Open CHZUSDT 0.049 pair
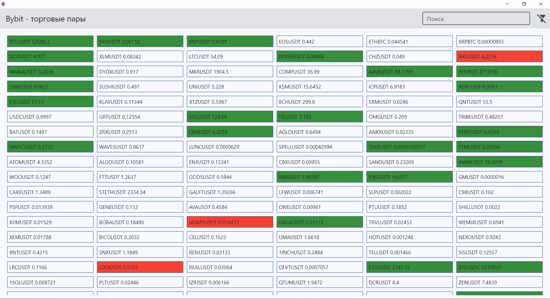Screen dimensions: 550x299 [410, 56]
